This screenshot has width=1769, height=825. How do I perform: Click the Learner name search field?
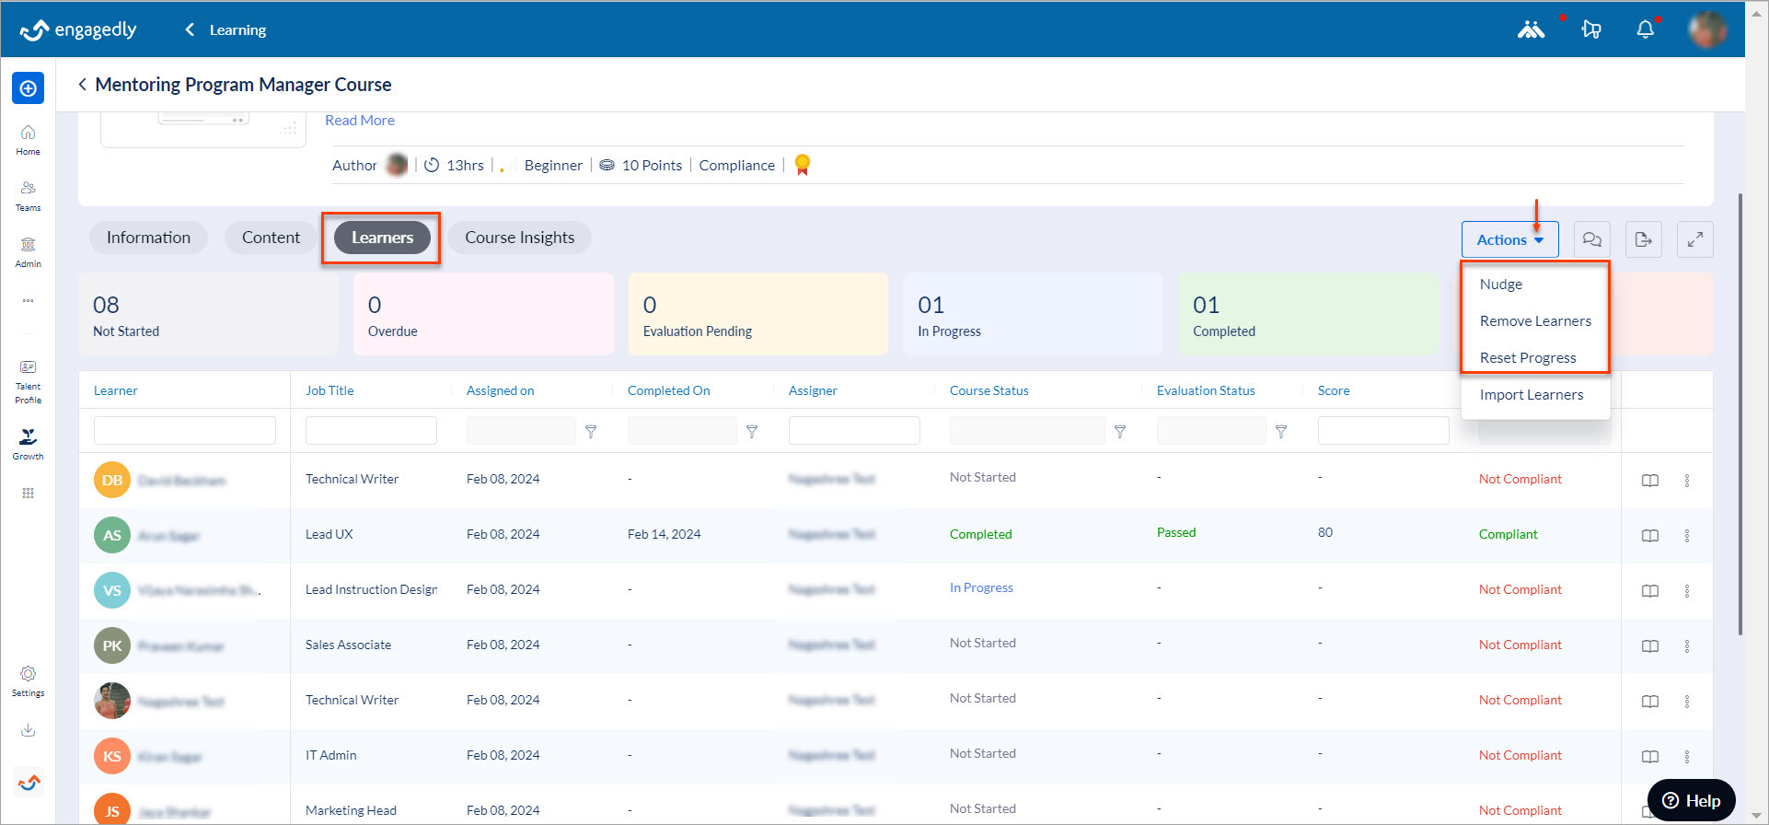[184, 431]
